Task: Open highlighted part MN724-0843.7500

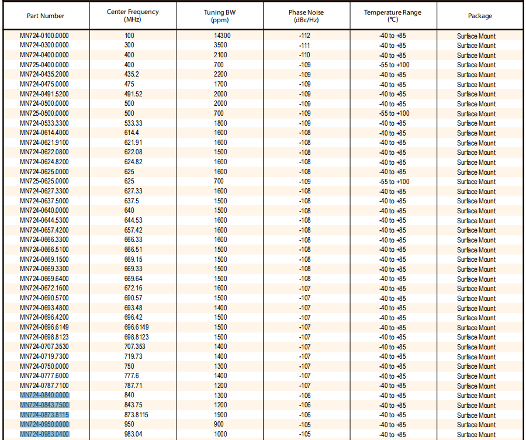Action: click(44, 406)
